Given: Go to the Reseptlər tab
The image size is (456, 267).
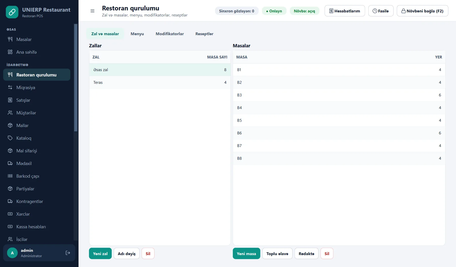Looking at the screenshot, I should (204, 34).
